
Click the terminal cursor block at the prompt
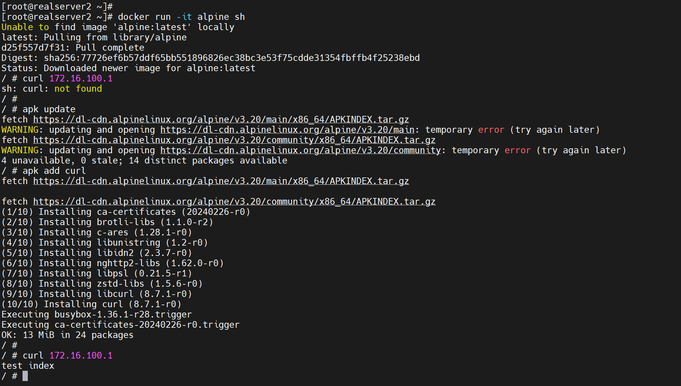[25, 376]
